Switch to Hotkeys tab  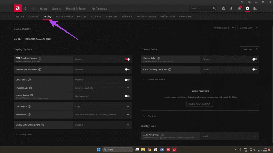(x=82, y=17)
